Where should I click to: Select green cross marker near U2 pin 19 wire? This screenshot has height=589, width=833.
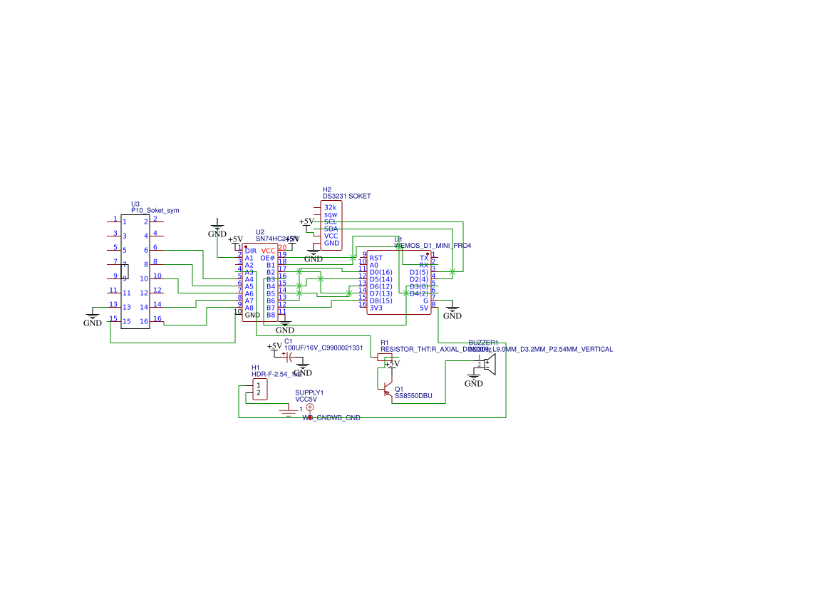(x=353, y=258)
